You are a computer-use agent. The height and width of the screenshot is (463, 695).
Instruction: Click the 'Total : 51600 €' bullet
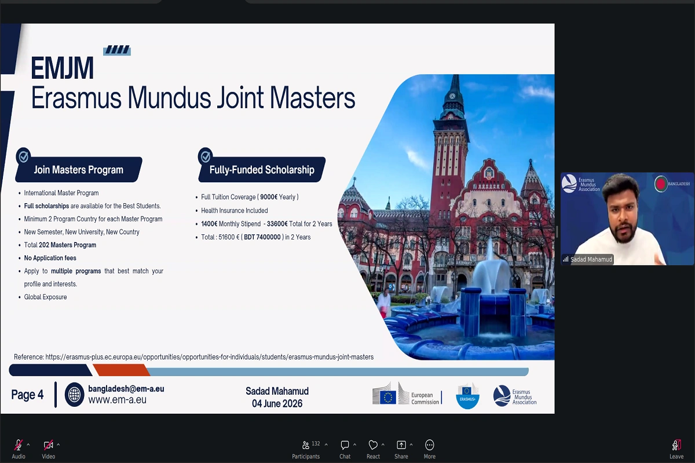(x=256, y=237)
